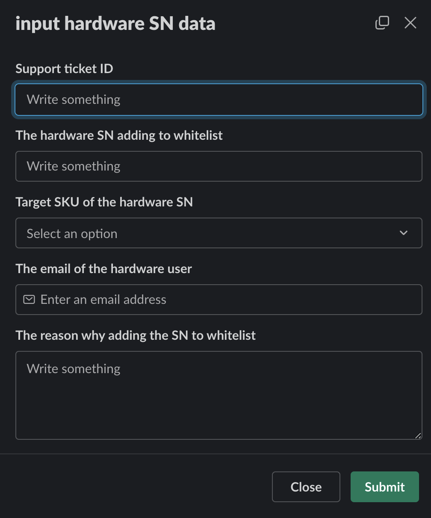
Task: Open the Select an option dropdown
Action: tap(219, 233)
